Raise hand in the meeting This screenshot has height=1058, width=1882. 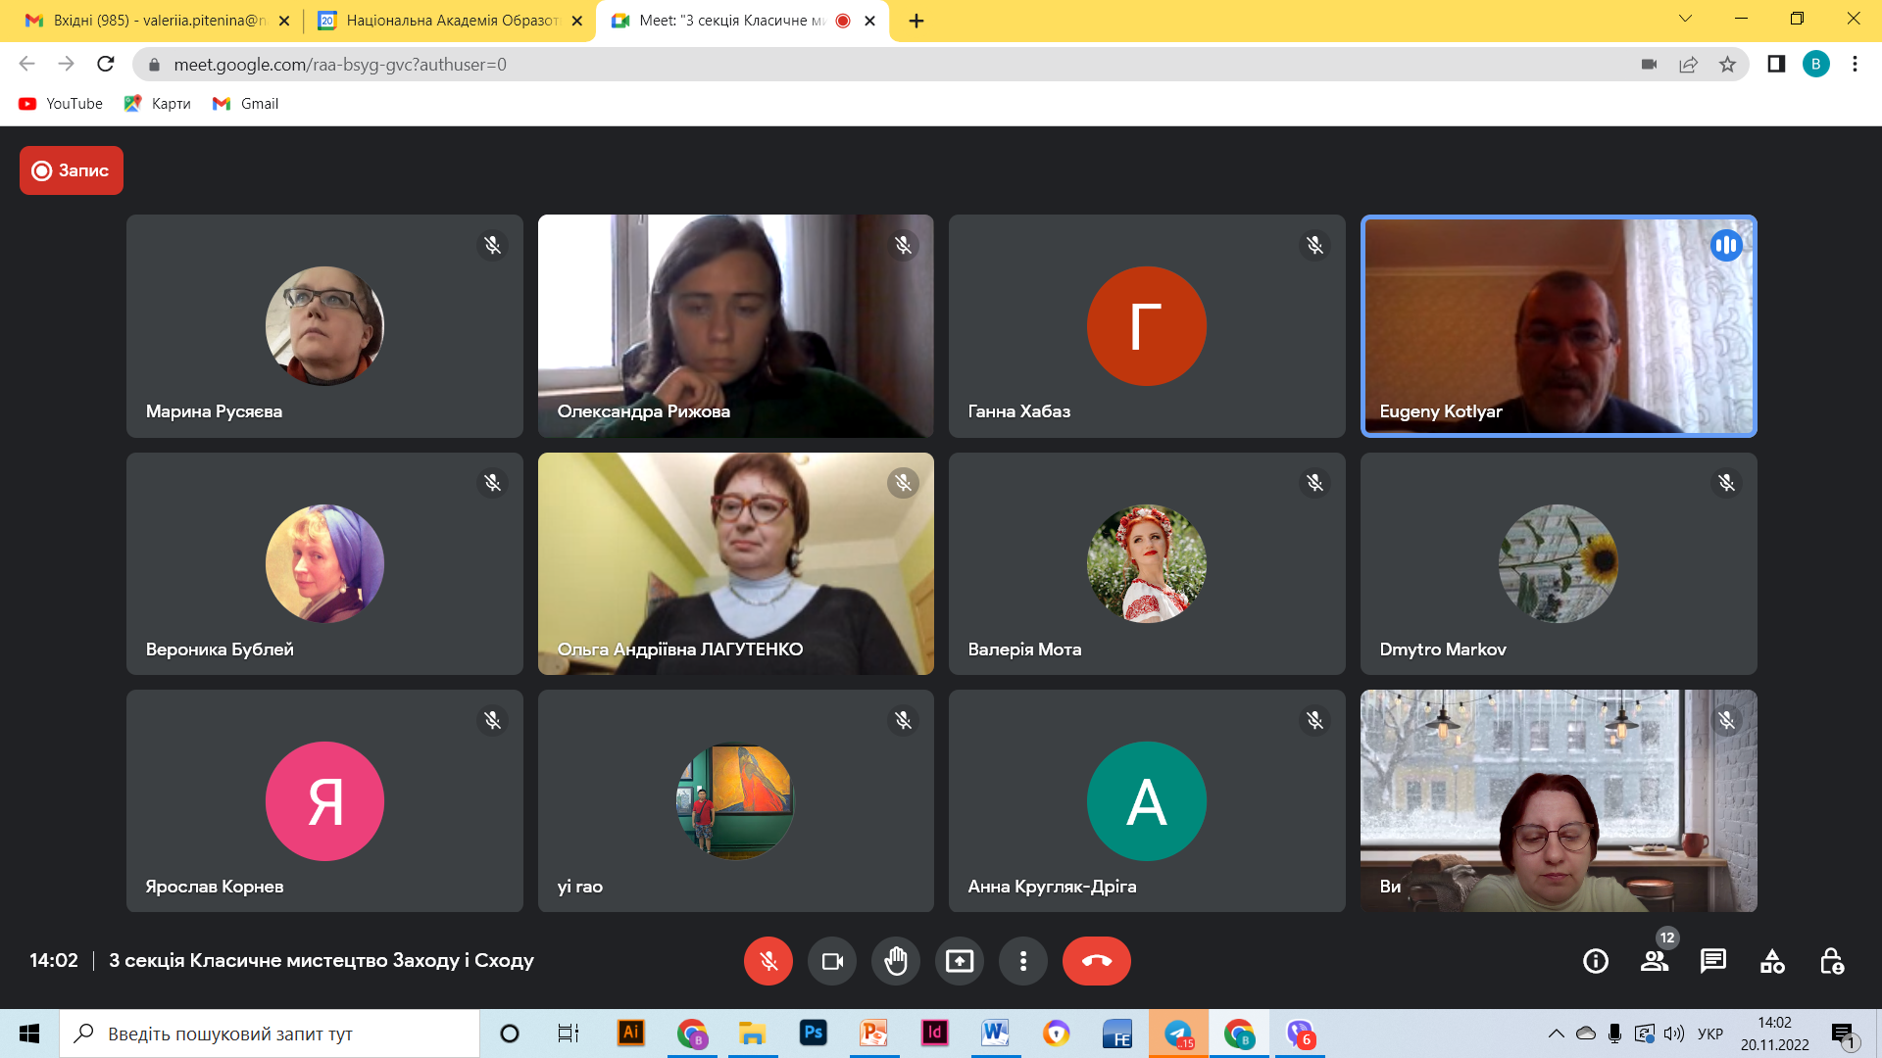(x=896, y=961)
